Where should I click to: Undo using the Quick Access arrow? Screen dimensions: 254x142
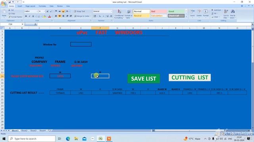[x=13, y=2]
